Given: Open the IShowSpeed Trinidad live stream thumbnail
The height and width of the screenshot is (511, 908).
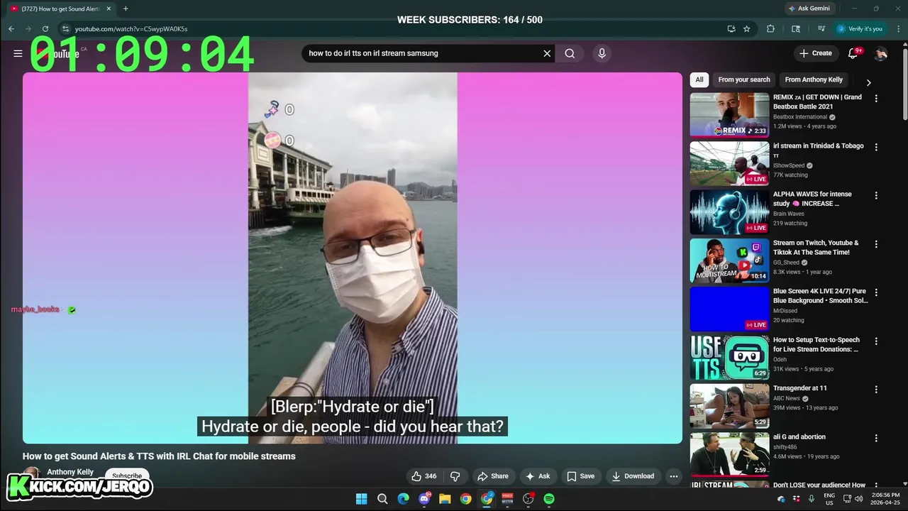Looking at the screenshot, I should coord(729,163).
